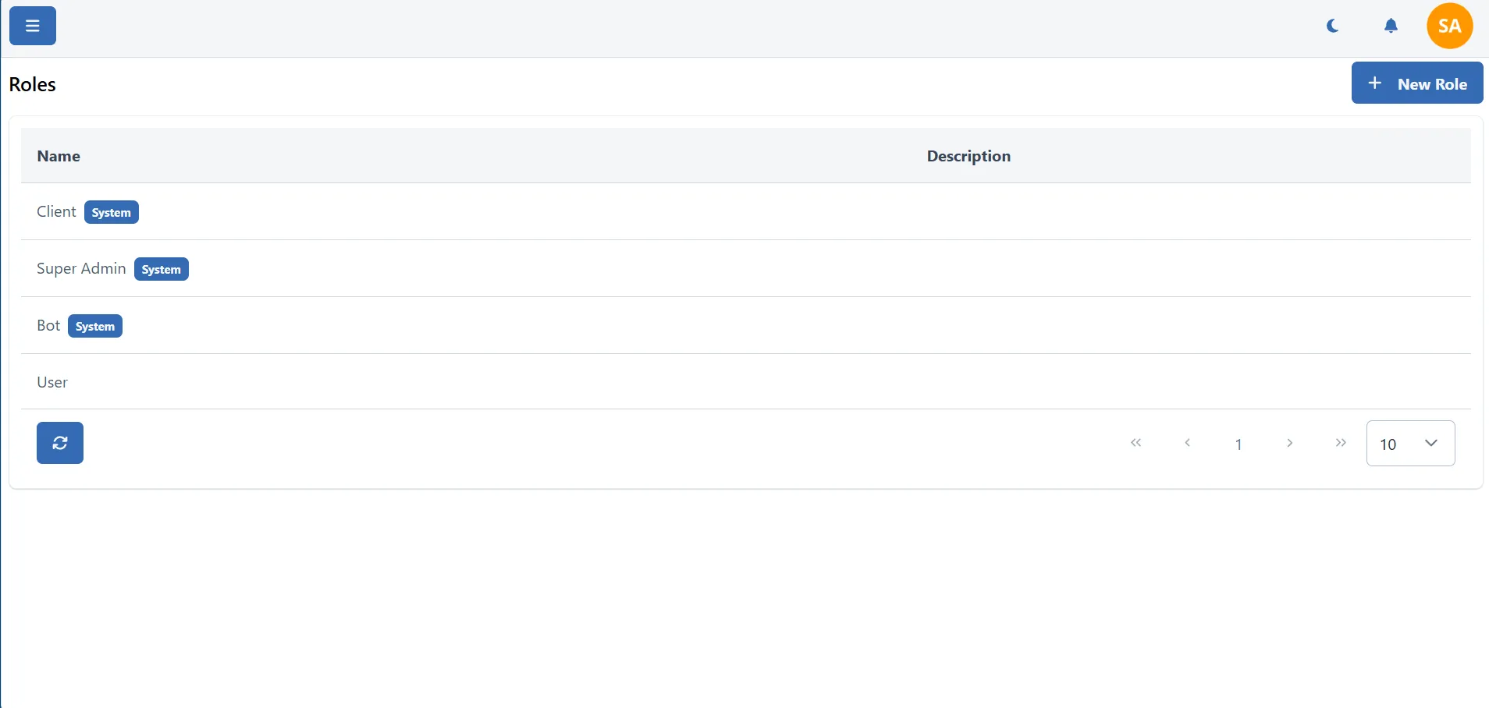Toggle dark mode with moon icon
Image resolution: width=1489 pixels, height=708 pixels.
1333,26
